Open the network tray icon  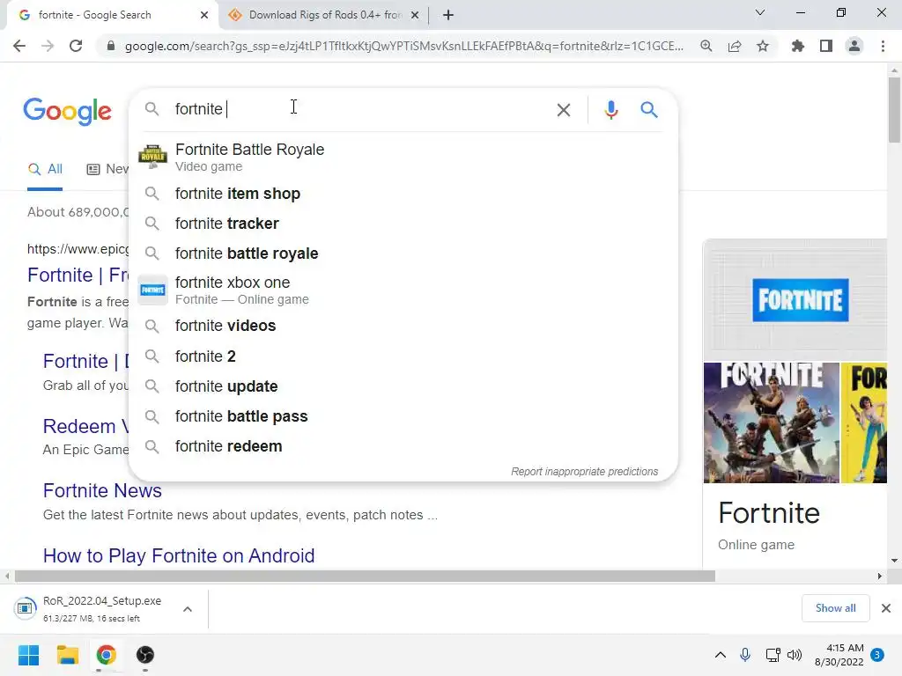point(773,655)
